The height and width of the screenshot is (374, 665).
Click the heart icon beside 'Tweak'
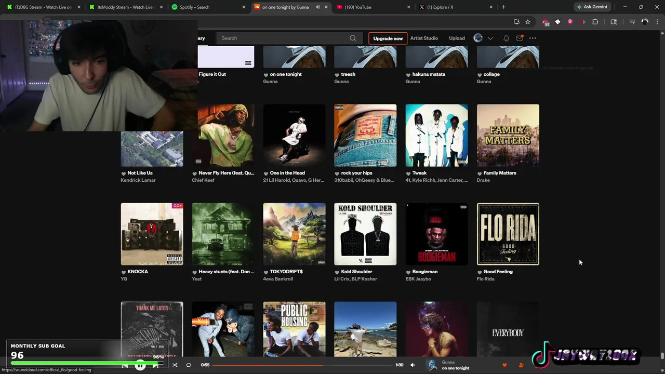408,173
